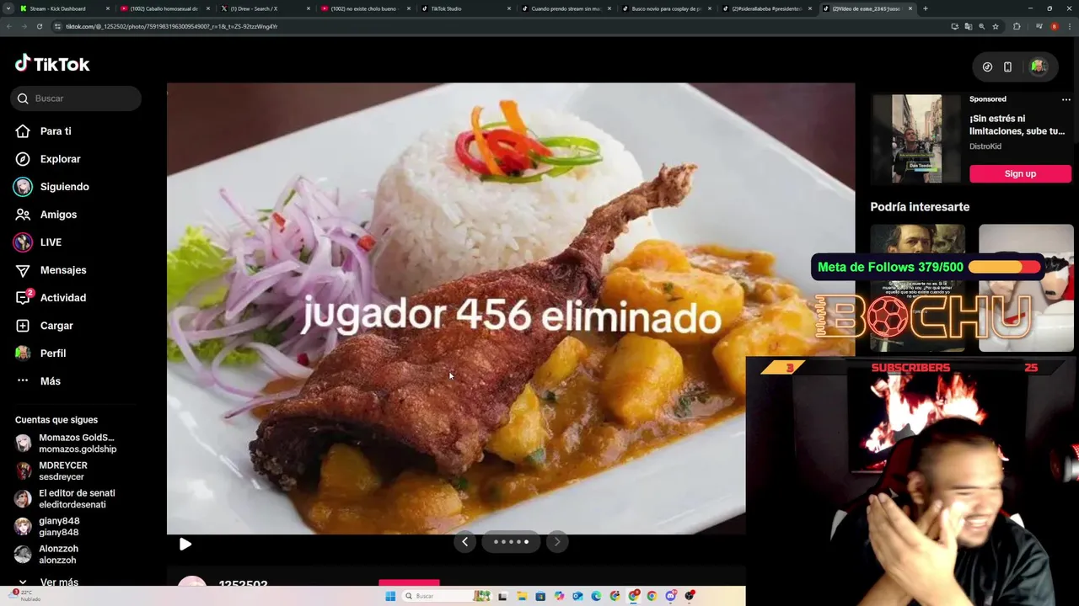Screen dimensions: 1079x606
Task: Switch to Caballo homosexual YouTube tab
Action: [x=164, y=8]
